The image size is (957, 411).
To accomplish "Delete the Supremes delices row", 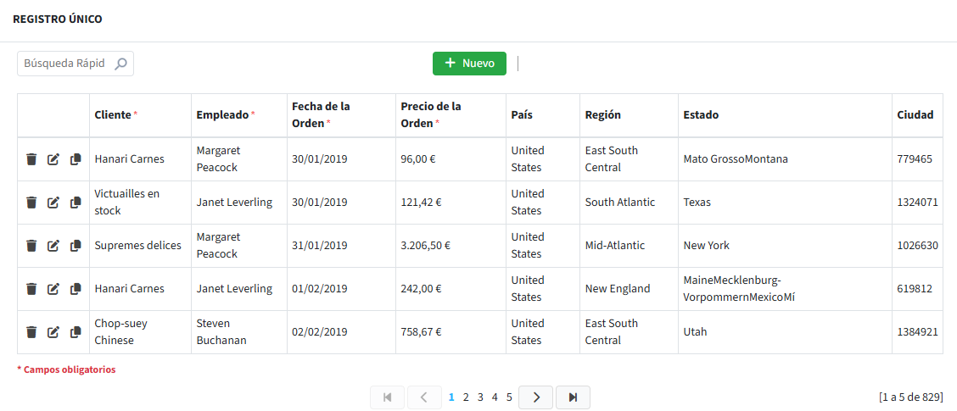I will pyautogui.click(x=31, y=246).
